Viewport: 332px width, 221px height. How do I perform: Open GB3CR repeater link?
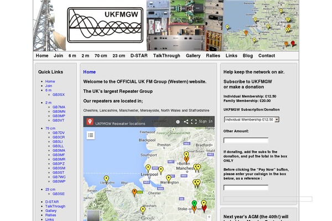coord(59,137)
